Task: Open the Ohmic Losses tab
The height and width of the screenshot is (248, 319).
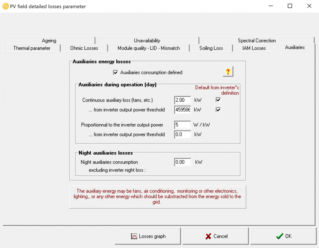Action: point(84,48)
